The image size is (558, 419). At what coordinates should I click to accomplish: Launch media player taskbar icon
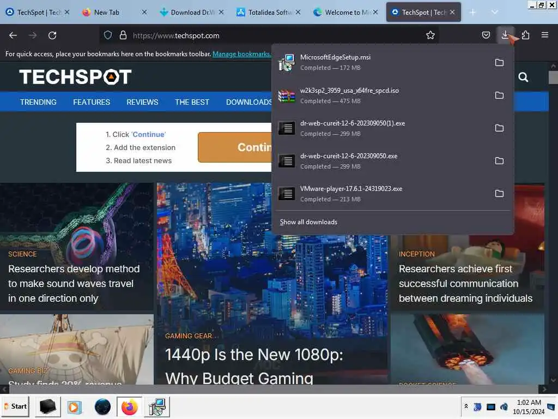(75, 406)
